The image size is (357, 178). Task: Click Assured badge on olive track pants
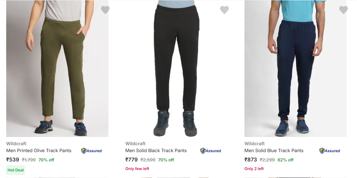pos(92,151)
